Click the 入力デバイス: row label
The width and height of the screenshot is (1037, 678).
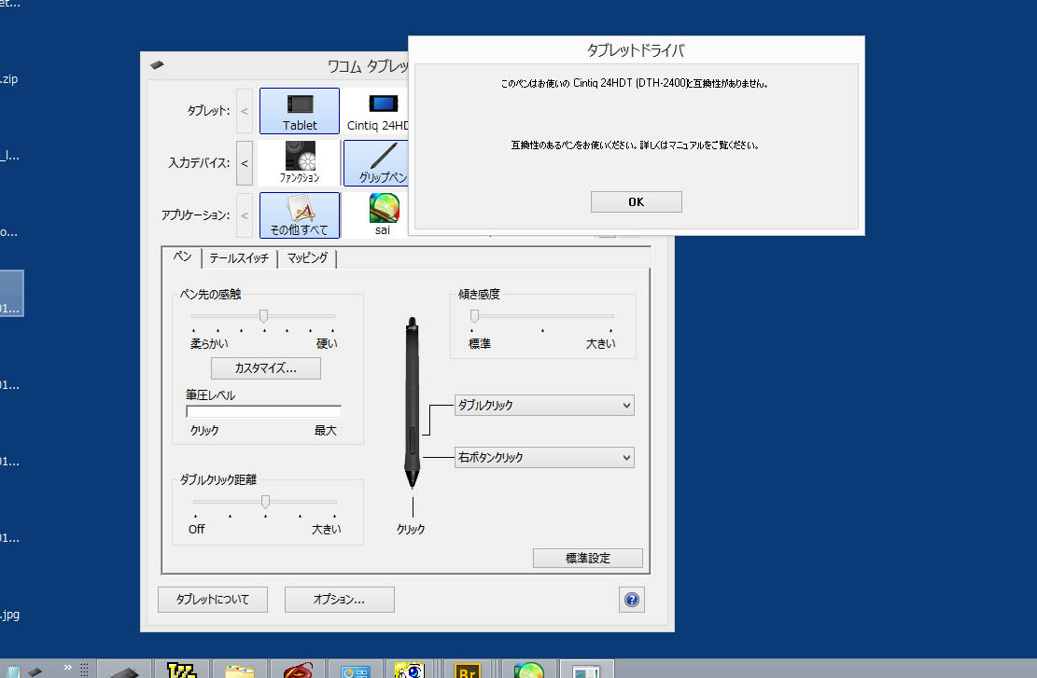pos(199,162)
